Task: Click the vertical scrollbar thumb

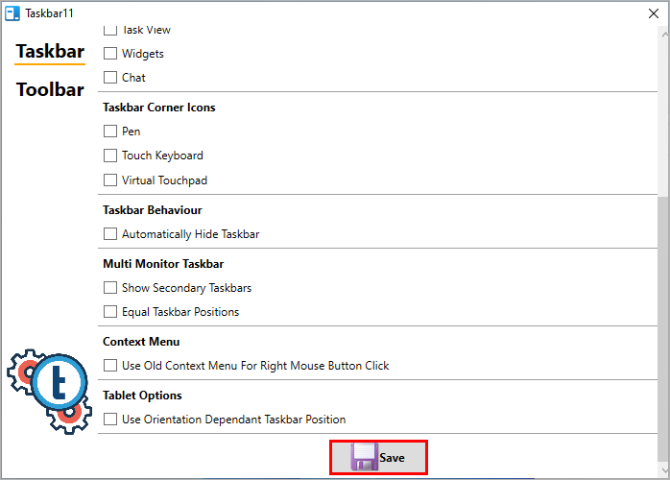Action: click(x=664, y=329)
